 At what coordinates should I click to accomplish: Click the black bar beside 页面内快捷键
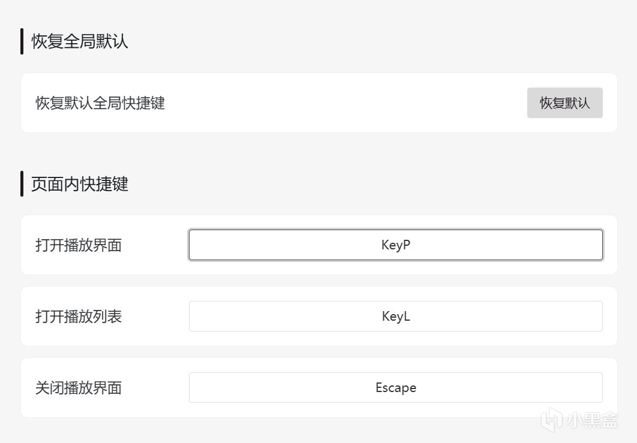coord(22,184)
